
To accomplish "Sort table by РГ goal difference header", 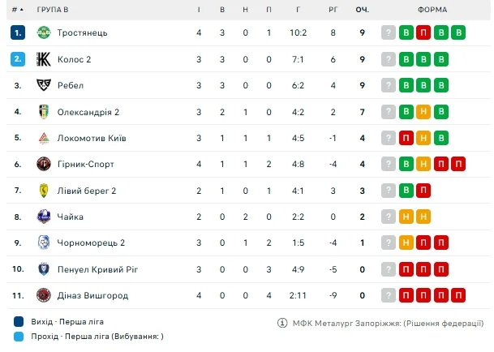I will (333, 10).
